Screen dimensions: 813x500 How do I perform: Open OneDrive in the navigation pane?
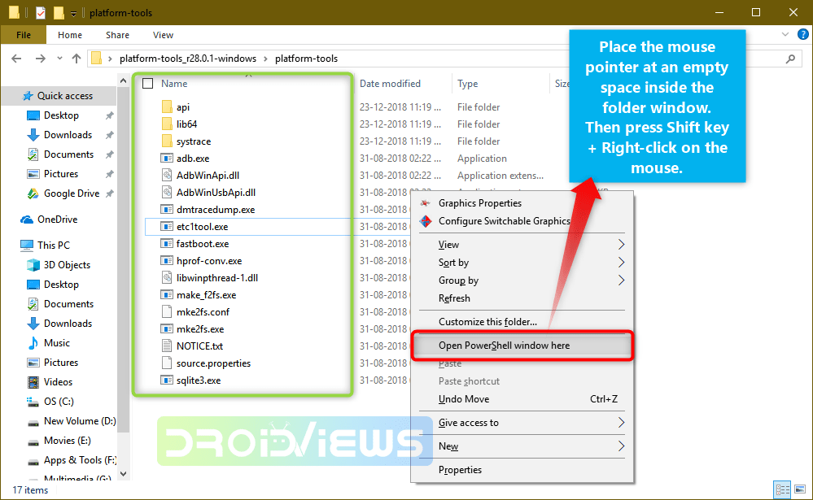click(x=58, y=220)
